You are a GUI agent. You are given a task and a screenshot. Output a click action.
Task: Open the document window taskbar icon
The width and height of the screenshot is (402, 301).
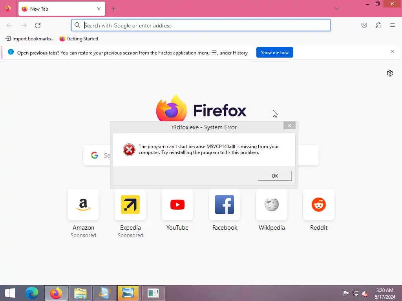click(153, 293)
